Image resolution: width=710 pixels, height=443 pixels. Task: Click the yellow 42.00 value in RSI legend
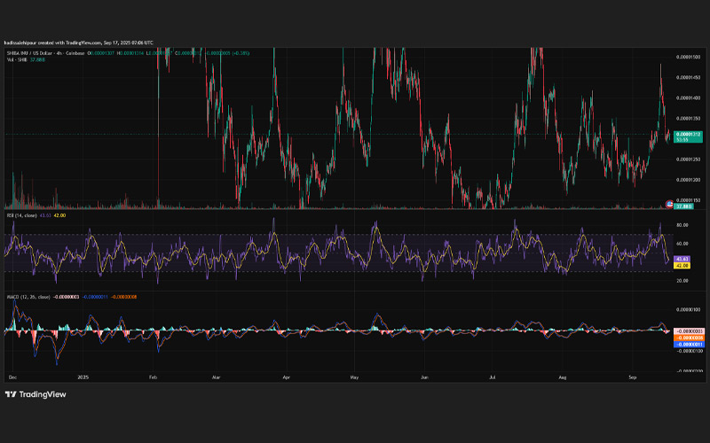[59, 215]
